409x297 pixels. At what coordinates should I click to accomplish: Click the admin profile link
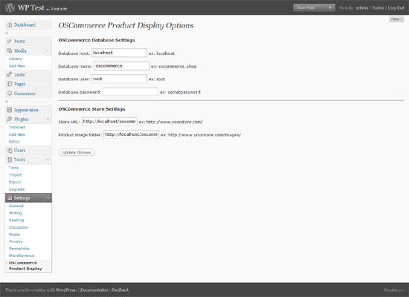click(x=362, y=8)
